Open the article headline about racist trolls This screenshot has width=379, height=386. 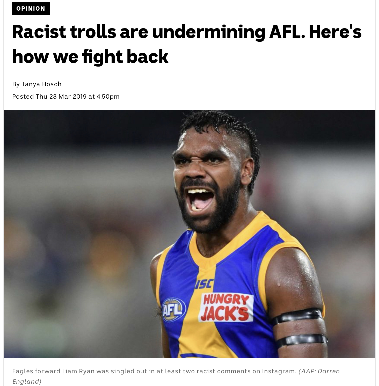coord(187,44)
